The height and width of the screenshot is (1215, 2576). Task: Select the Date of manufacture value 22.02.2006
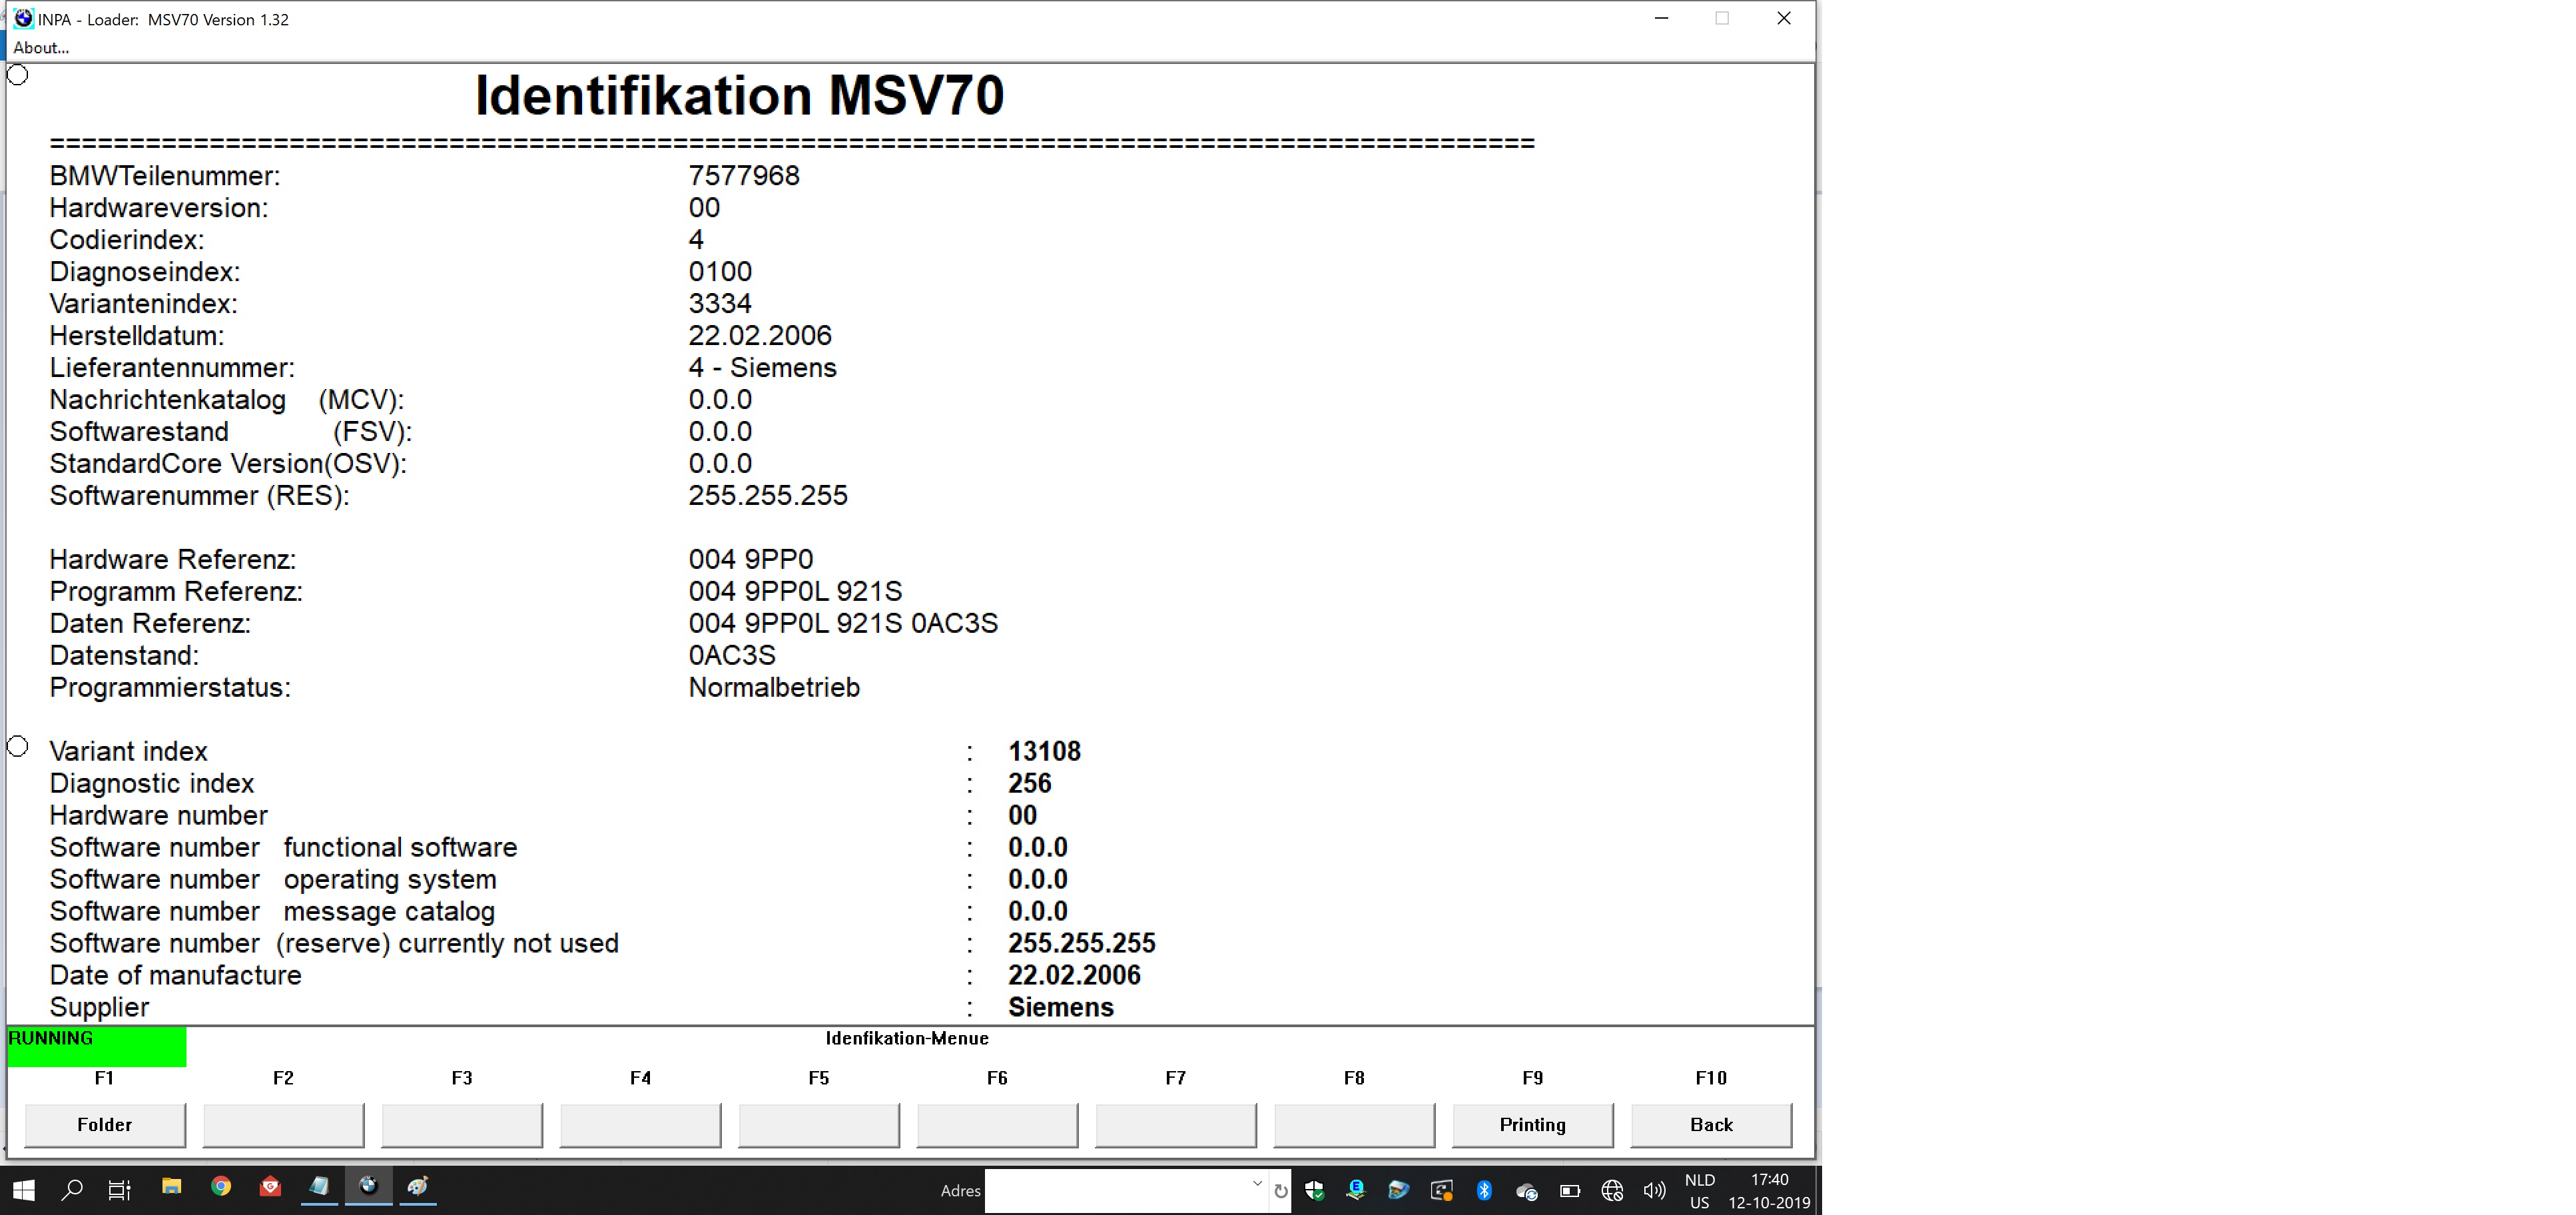coord(1074,976)
